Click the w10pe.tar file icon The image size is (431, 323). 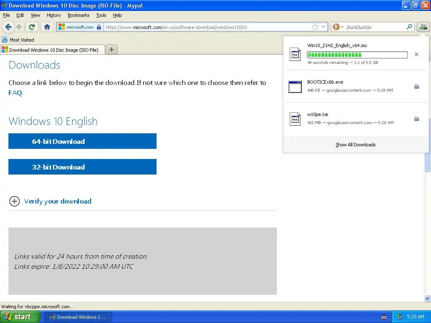tap(295, 119)
